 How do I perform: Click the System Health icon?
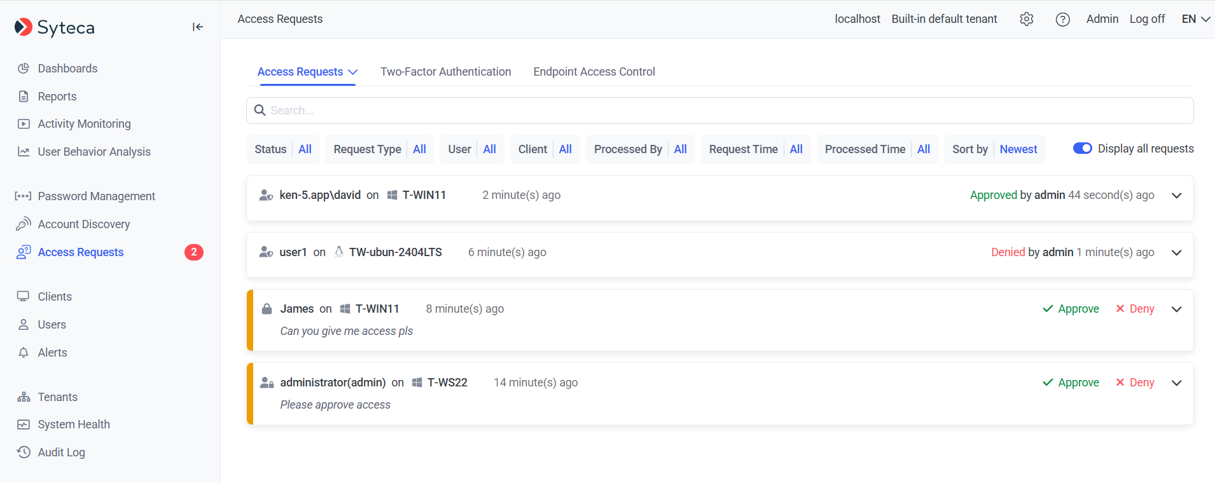coord(24,425)
